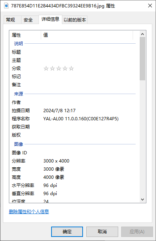The image size is (156, 241).
Task: Click value YAL-AL00 11.0.0.160(C00E127R4P5)
Action: coord(81,119)
